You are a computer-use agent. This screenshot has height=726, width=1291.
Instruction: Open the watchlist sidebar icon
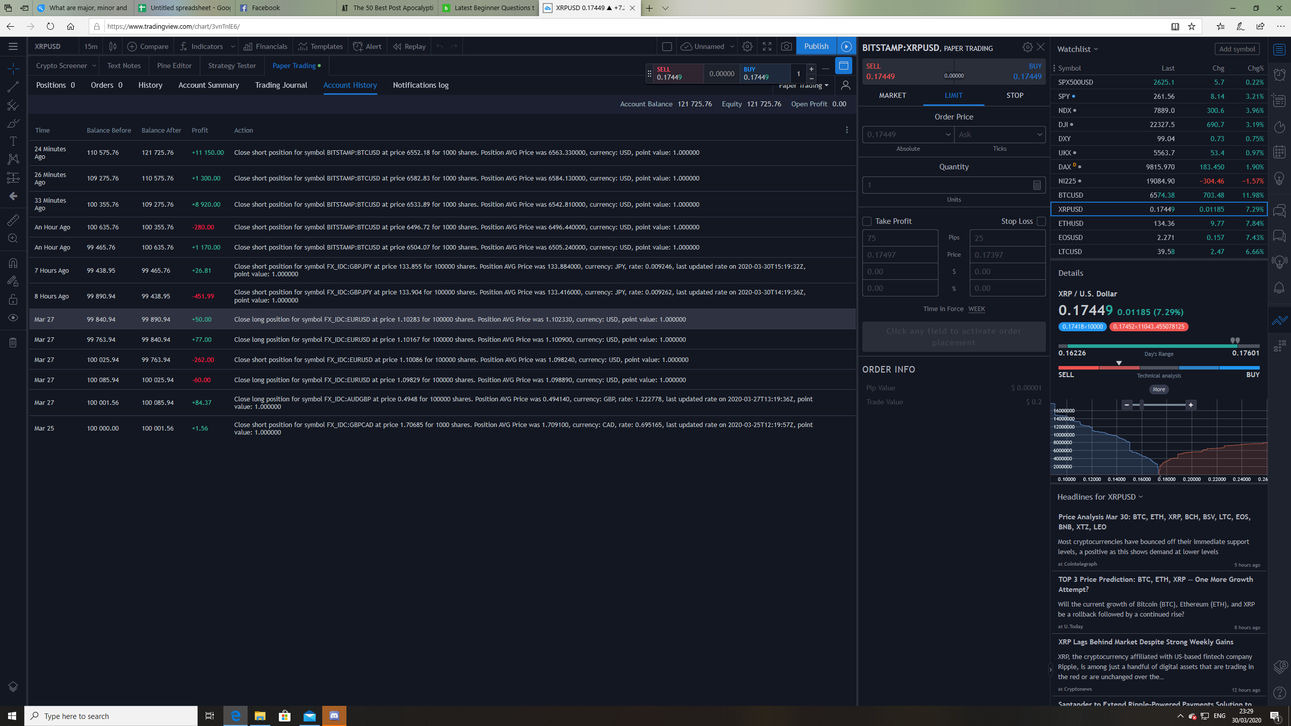click(1279, 49)
